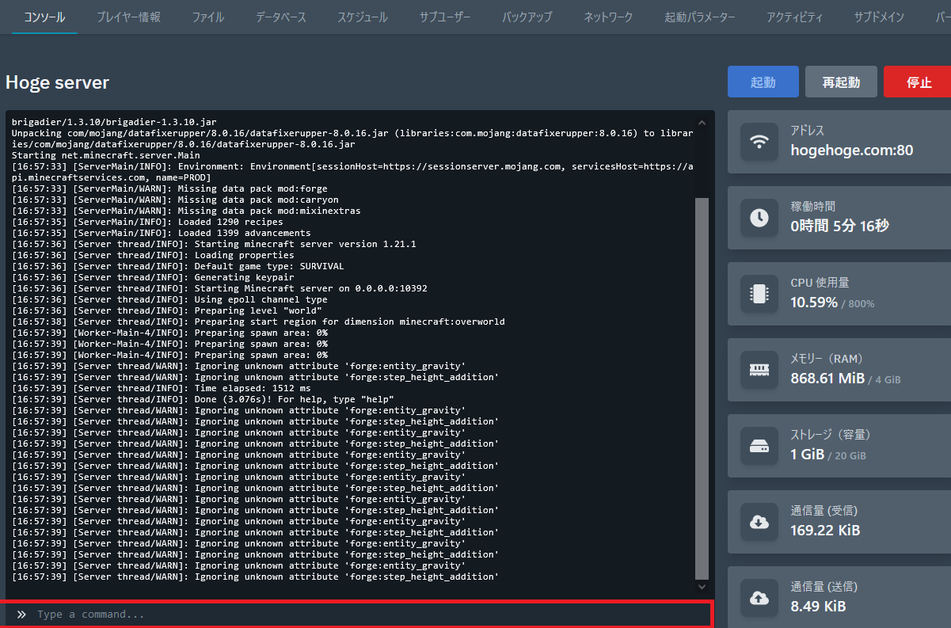Select the バックアップ tab

(x=527, y=17)
